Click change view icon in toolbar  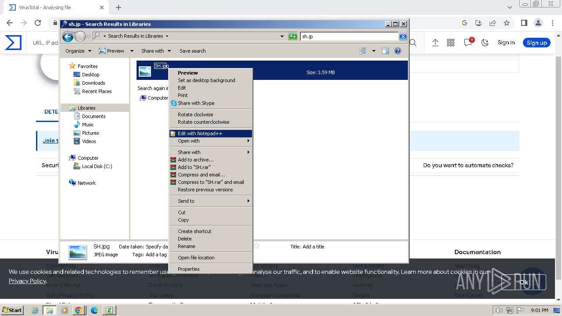click(363, 51)
